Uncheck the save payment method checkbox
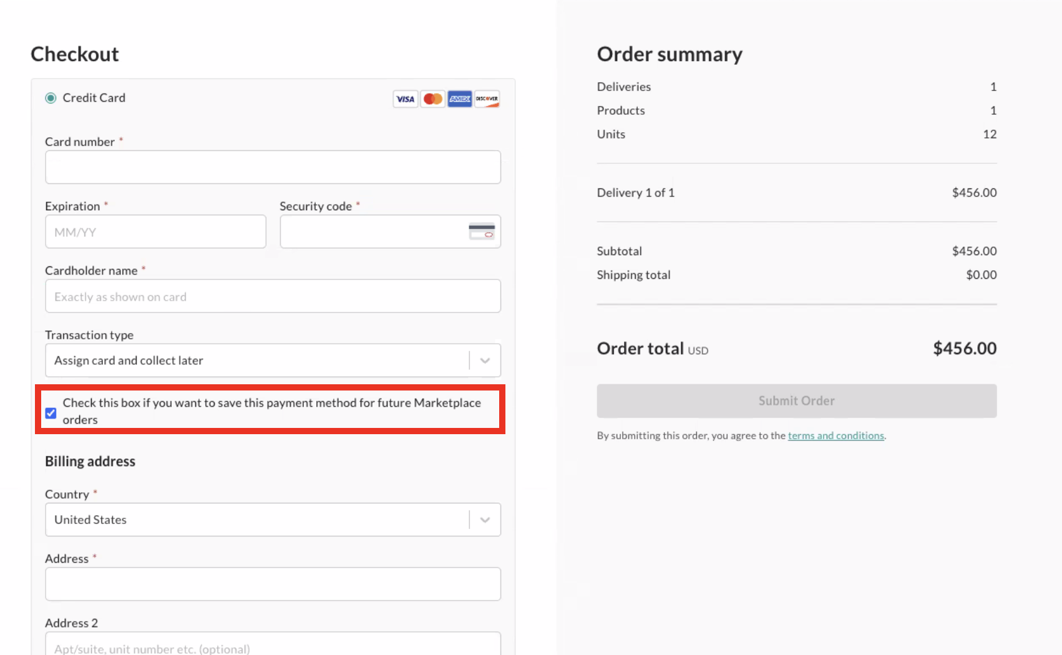 coord(51,412)
